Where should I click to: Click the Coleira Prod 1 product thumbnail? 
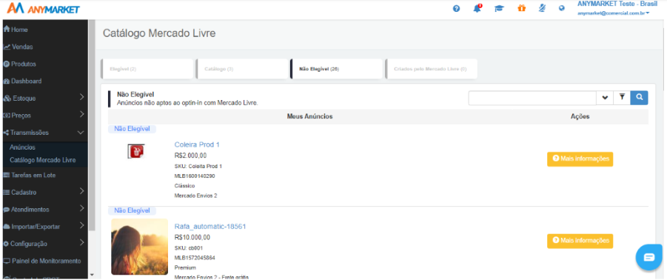coord(136,151)
